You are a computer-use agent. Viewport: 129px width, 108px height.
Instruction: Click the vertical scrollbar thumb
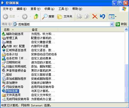126,83
